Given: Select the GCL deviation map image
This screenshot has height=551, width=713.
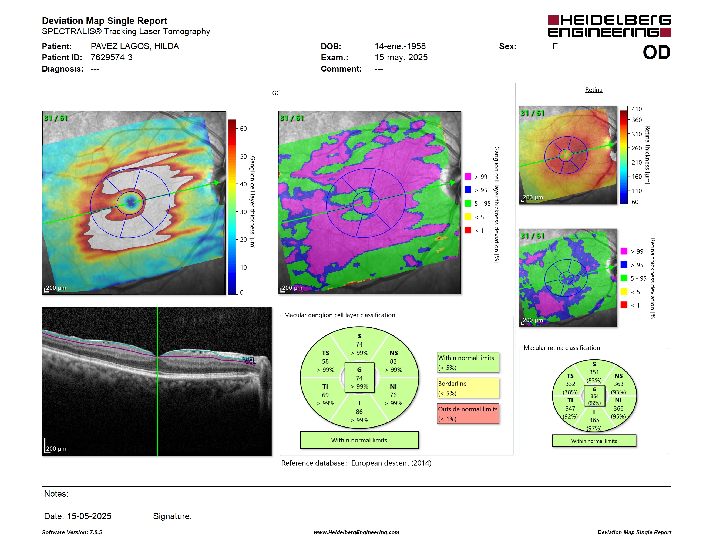Looking at the screenshot, I should point(369,202).
